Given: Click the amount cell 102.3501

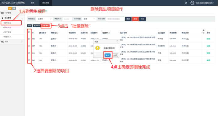Looking at the screenshot, I should click(173, 53).
